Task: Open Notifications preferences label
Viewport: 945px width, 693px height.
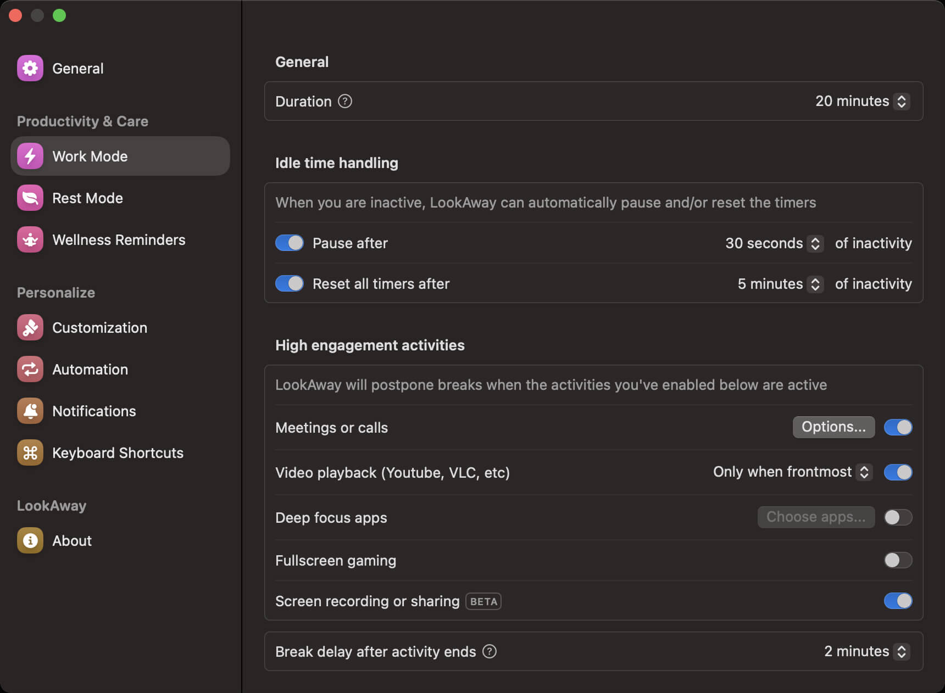Action: [x=94, y=411]
